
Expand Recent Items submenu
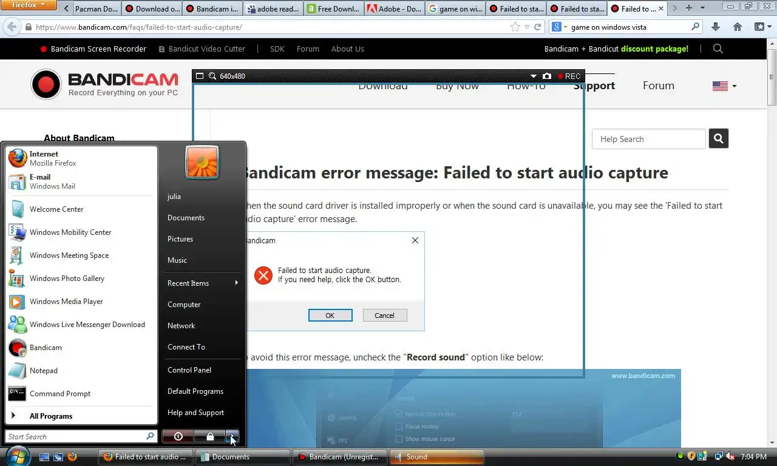[x=203, y=283]
